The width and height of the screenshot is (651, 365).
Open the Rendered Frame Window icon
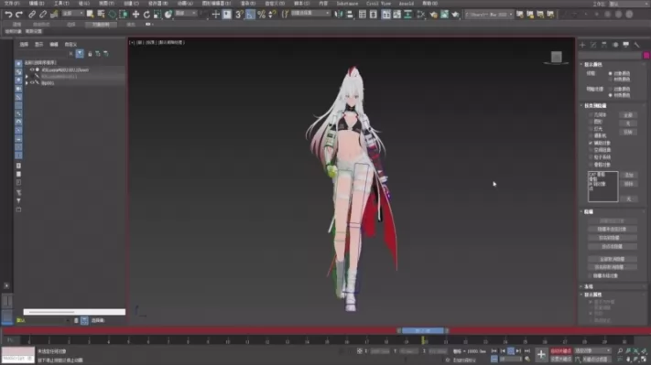(444, 15)
